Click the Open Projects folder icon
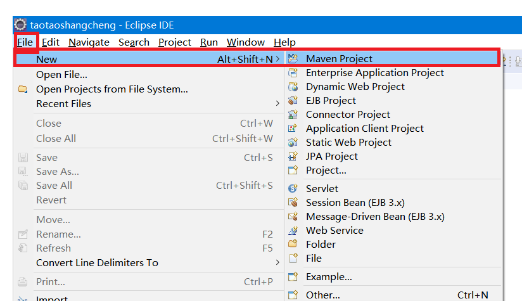 coord(23,89)
